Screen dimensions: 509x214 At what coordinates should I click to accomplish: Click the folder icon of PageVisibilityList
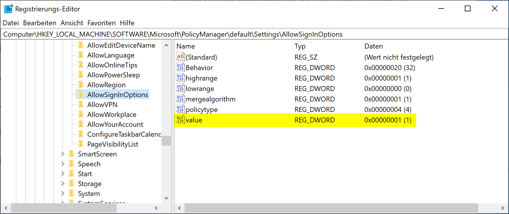tap(81, 144)
